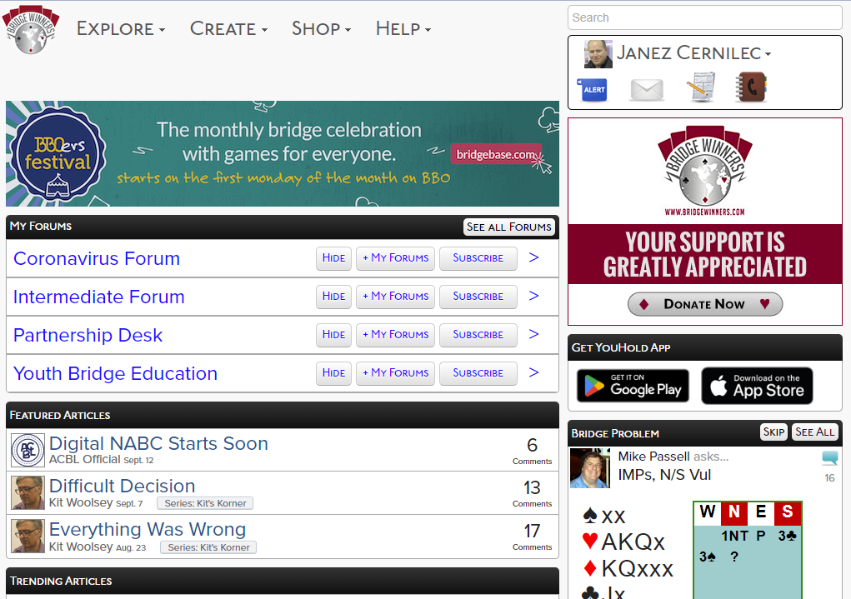Open the Partnership Desk link
This screenshot has height=599, width=851.
88,335
